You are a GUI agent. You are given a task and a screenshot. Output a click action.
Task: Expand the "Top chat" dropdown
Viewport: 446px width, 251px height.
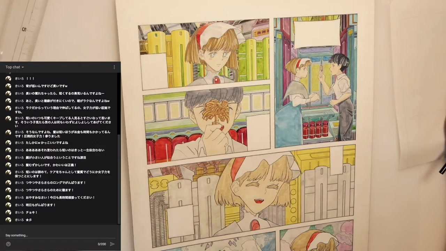pyautogui.click(x=15, y=67)
